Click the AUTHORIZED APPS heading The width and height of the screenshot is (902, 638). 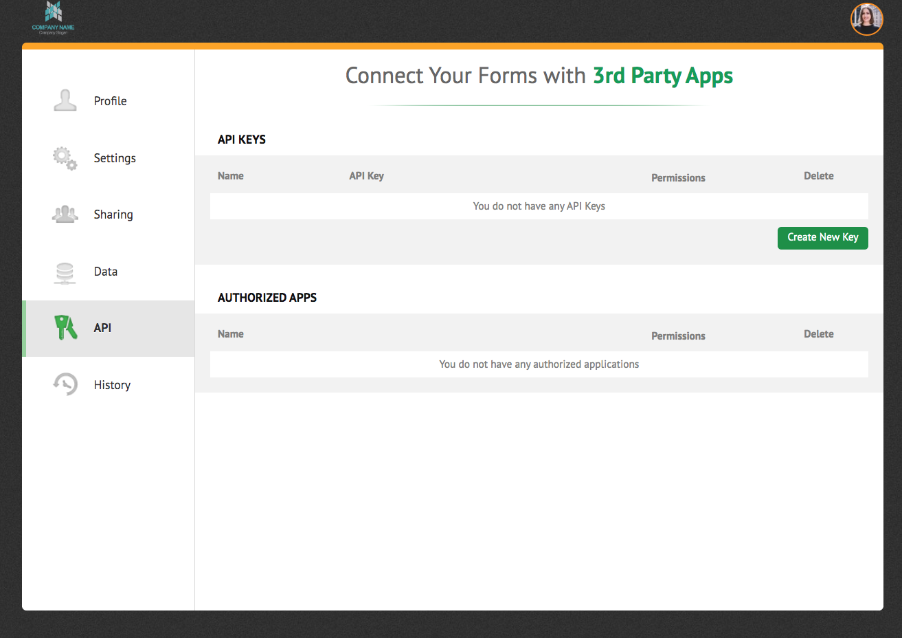[267, 298]
